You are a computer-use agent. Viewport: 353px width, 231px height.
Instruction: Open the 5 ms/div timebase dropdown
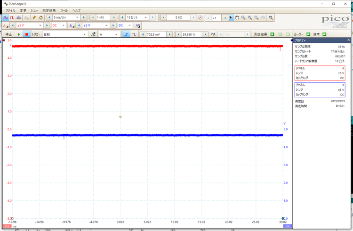point(66,17)
